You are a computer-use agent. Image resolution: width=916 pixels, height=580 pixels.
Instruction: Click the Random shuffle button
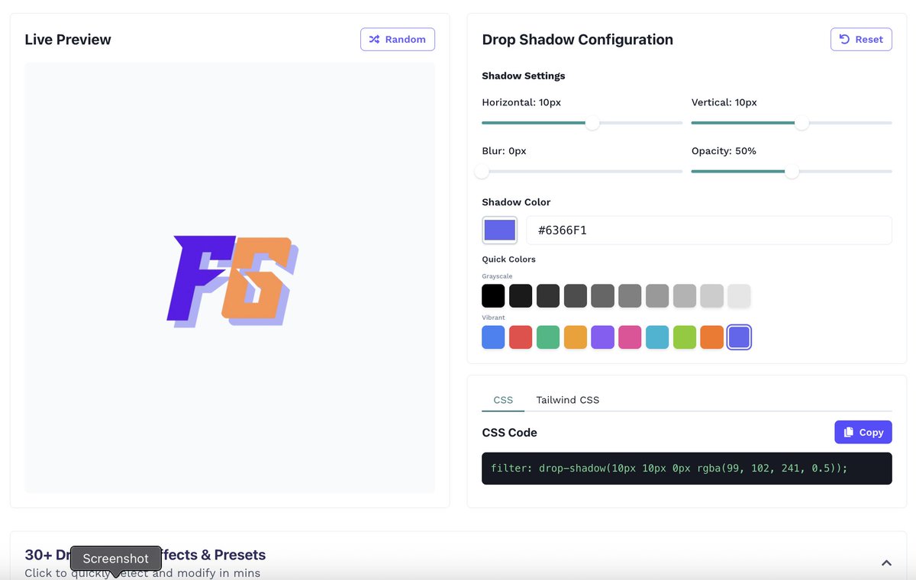[x=398, y=40]
